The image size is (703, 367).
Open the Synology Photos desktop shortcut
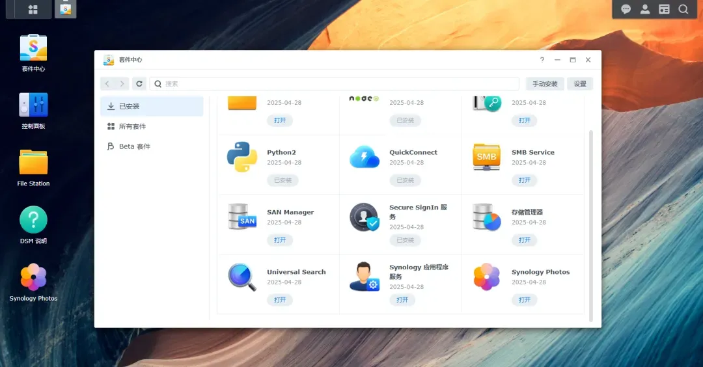point(33,283)
